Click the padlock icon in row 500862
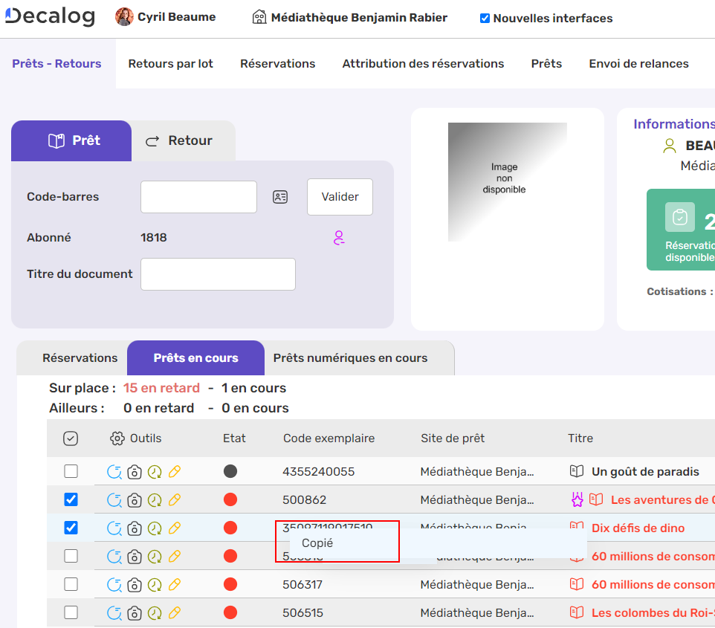 pos(135,499)
